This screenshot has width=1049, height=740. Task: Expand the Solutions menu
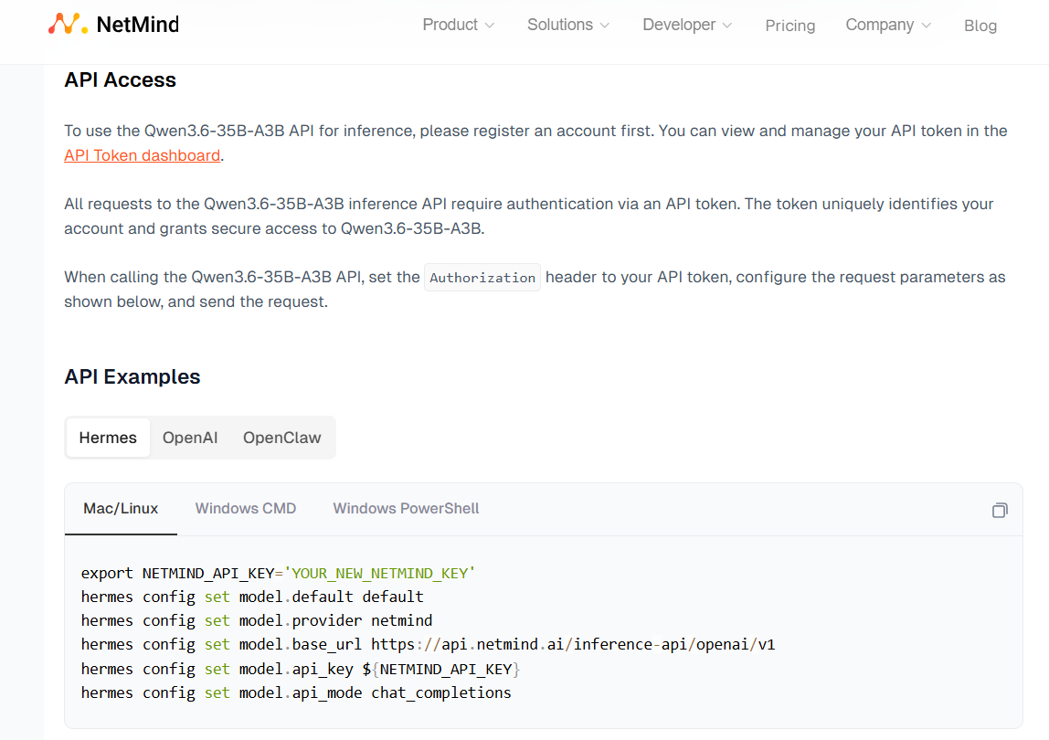(x=568, y=25)
